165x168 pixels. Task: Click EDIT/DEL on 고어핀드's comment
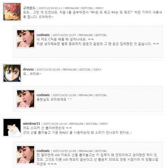coord(87,8)
